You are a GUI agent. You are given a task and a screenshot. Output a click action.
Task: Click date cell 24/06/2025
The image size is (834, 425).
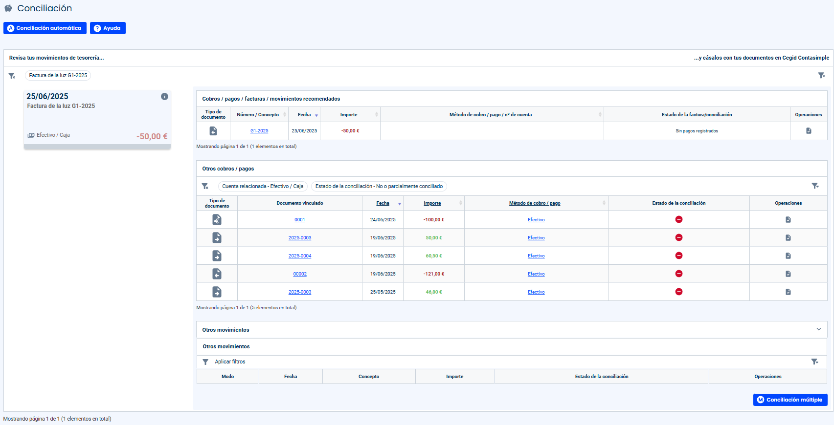coord(383,220)
